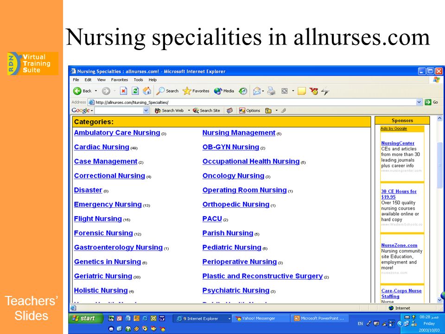Image resolution: width=445 pixels, height=334 pixels.
Task: Click Google toolbar Search Site button
Action: [x=206, y=110]
